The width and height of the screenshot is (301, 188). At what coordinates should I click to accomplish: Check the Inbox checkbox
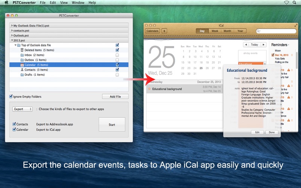117,55
